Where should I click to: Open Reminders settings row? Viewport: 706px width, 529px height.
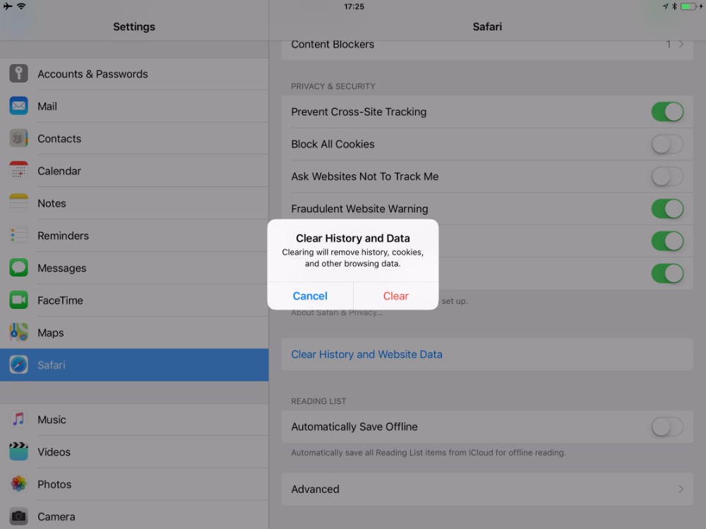(x=134, y=236)
